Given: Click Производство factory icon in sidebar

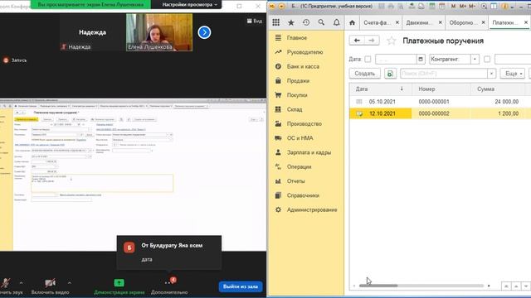Looking at the screenshot, I should [278, 123].
